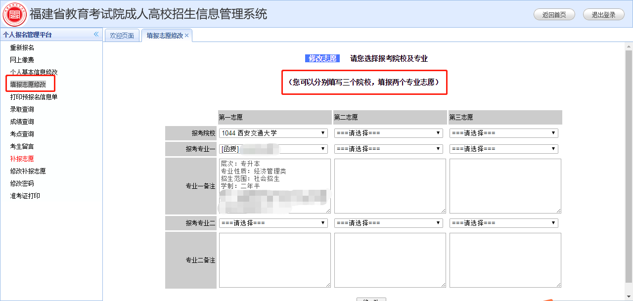
Task: Collapse the left sidebar panel with double-chevron
Action: 96,34
